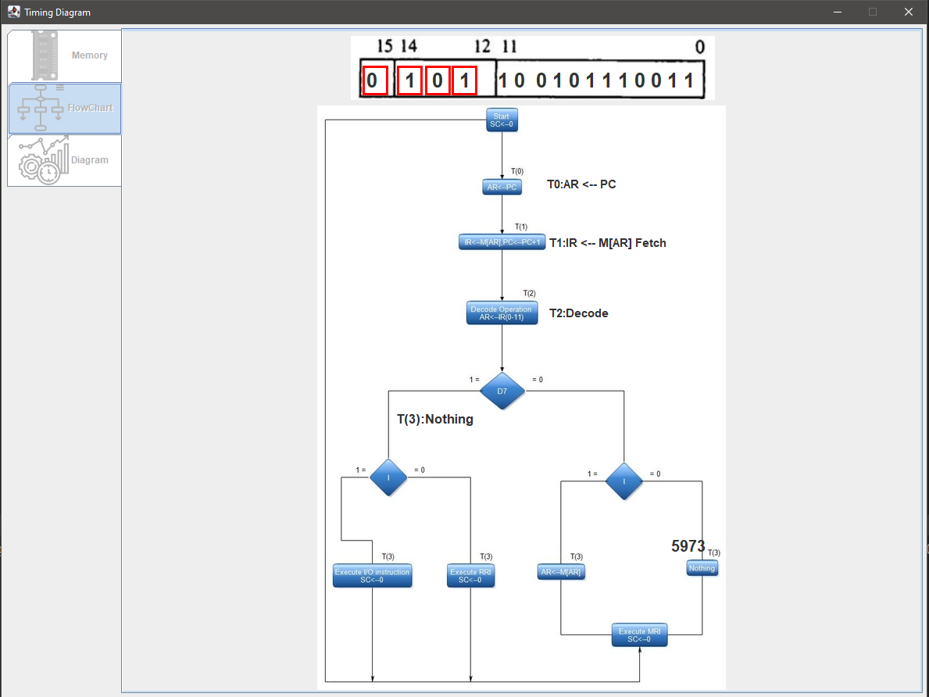Click the Decode Operation node

pos(502,312)
